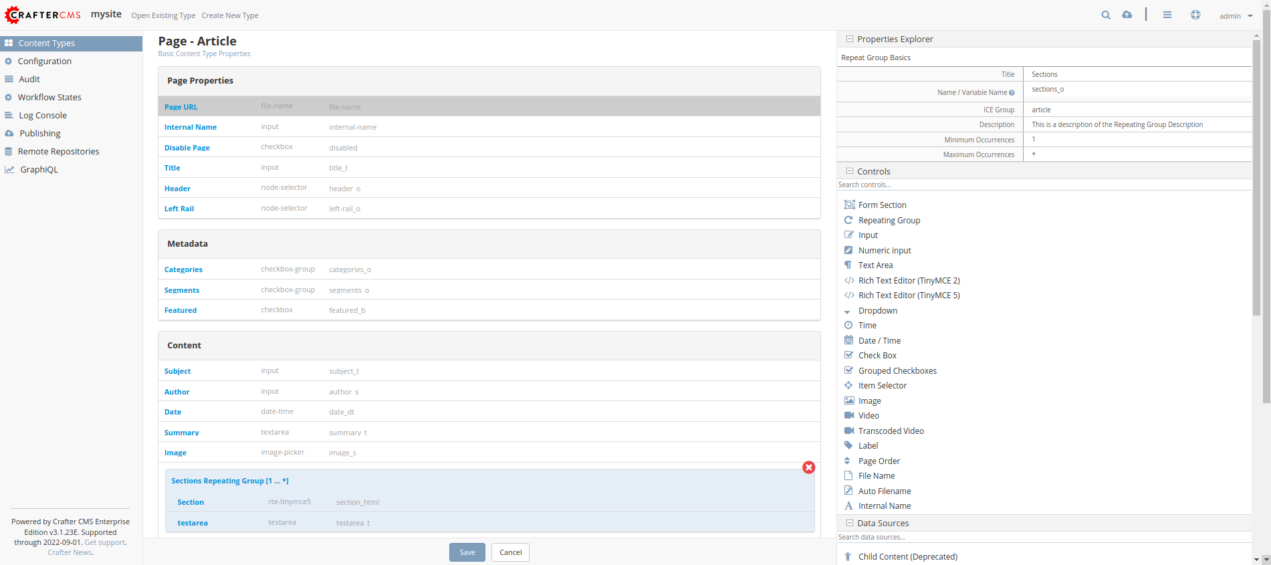Open Content Types in sidebar

click(71, 43)
